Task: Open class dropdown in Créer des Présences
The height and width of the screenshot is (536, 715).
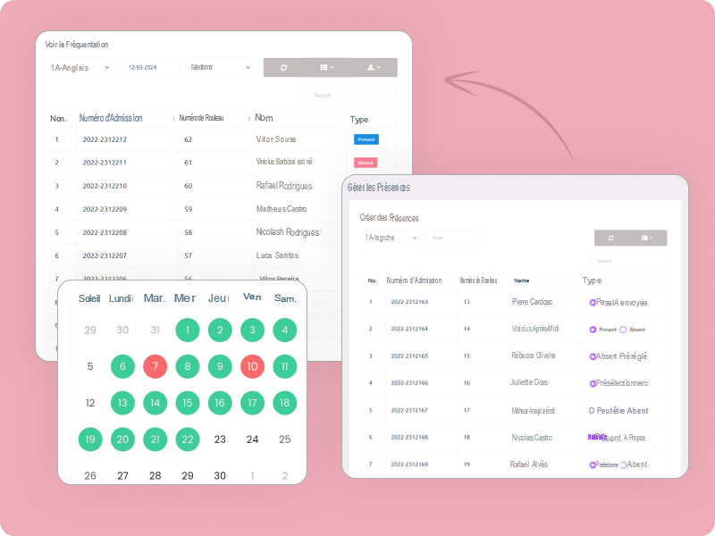Action: click(x=391, y=239)
